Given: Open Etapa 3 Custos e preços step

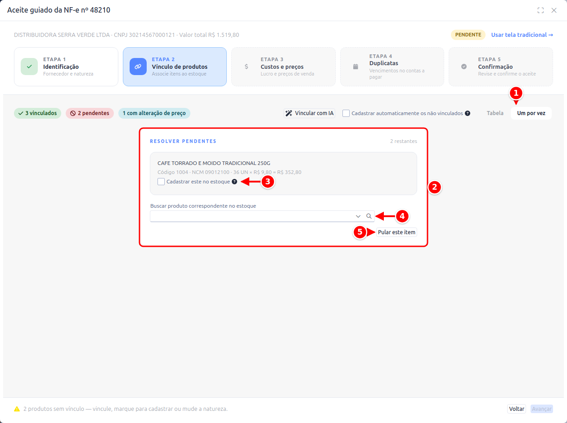Looking at the screenshot, I should pyautogui.click(x=283, y=67).
